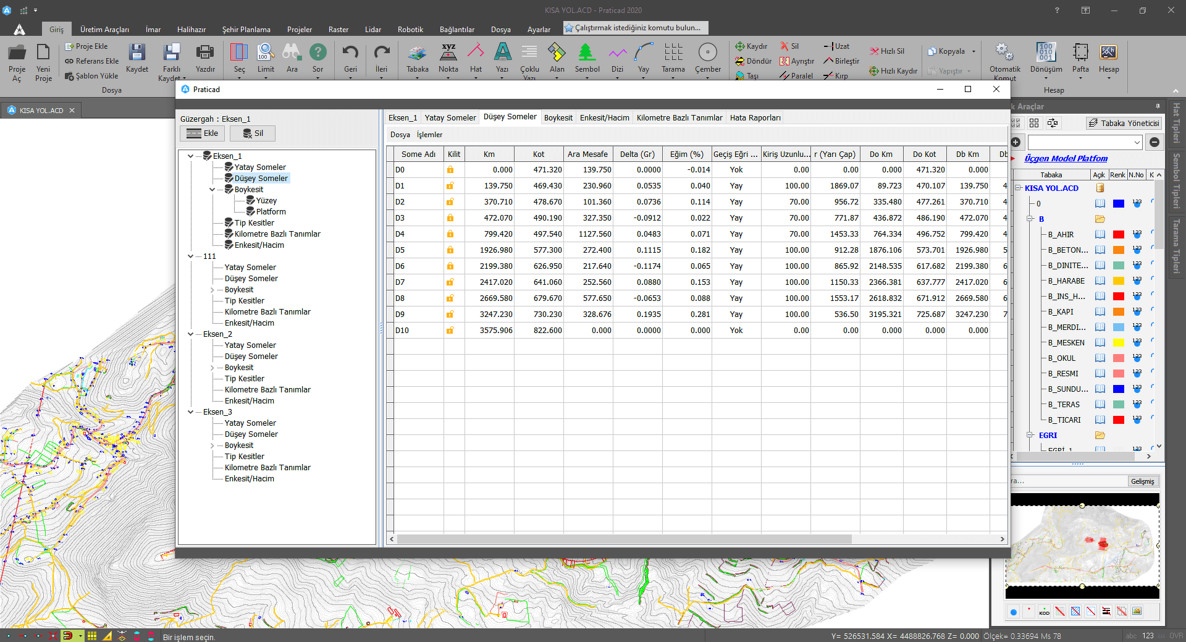The width and height of the screenshot is (1186, 642).
Task: Toggle the lock for row D5
Action: click(450, 250)
